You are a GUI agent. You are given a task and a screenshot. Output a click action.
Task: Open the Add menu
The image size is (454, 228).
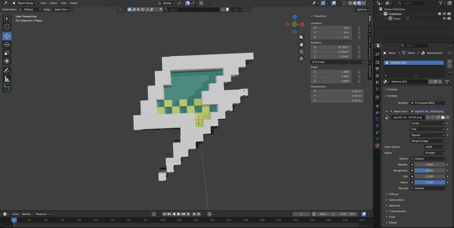coord(64,3)
